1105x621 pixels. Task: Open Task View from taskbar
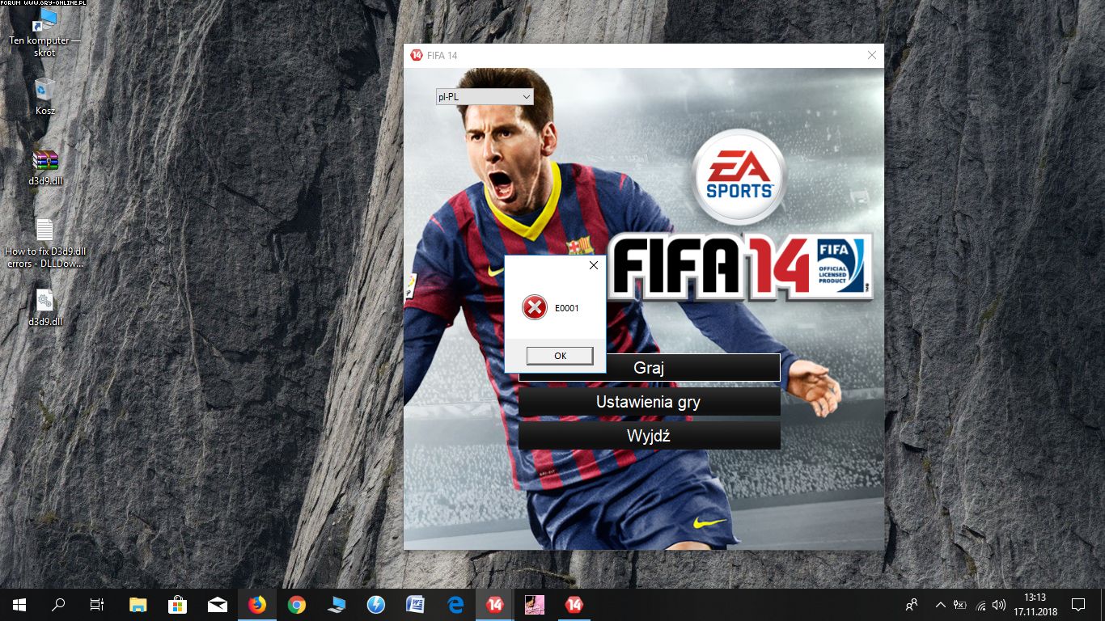96,605
